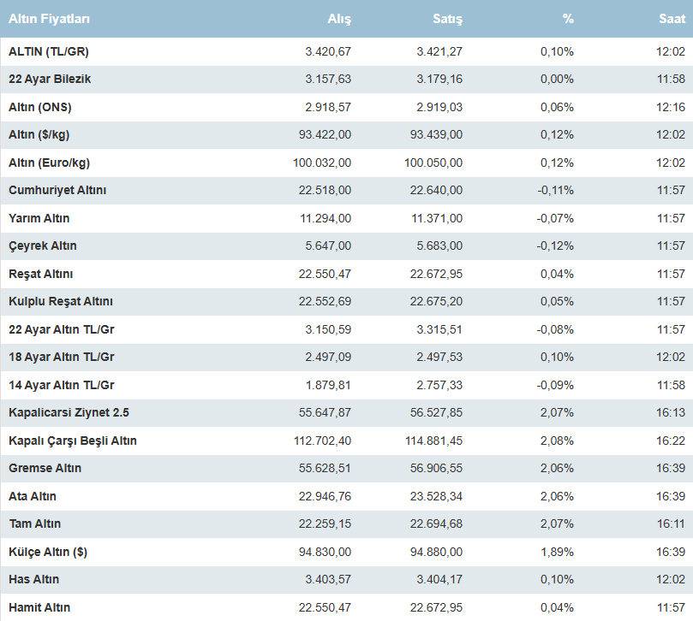Open Altın (Euro/kg) details
The image size is (693, 621).
click(49, 163)
